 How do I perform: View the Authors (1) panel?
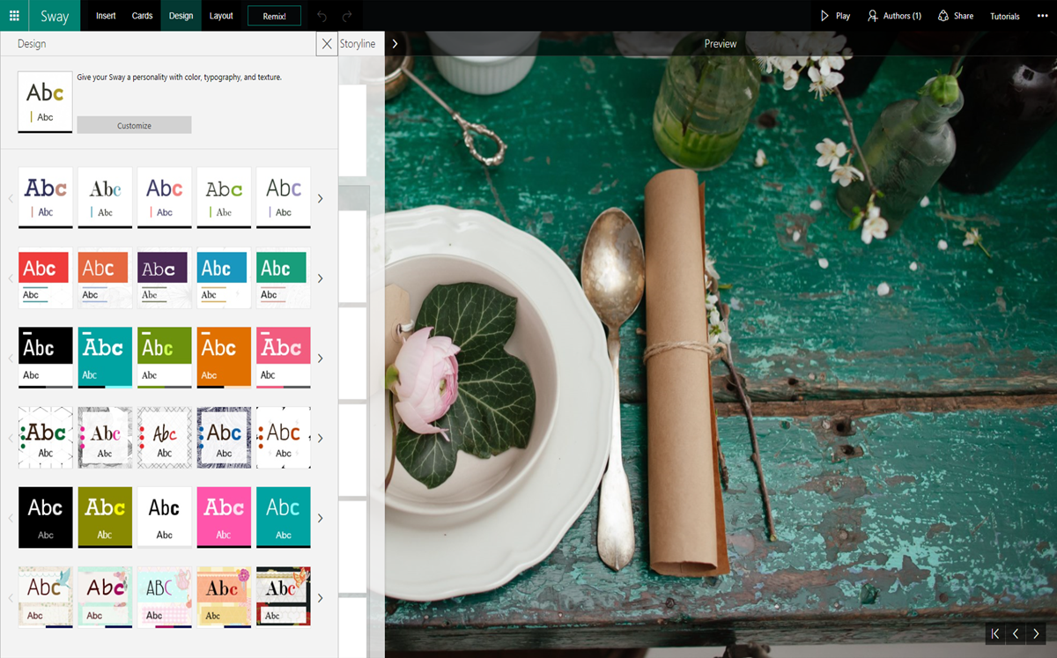(893, 15)
